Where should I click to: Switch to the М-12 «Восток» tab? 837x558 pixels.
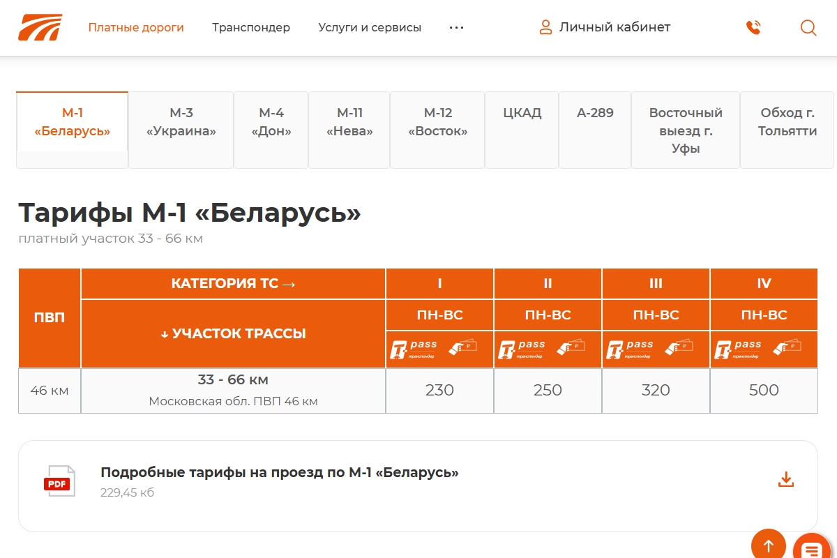tap(438, 130)
